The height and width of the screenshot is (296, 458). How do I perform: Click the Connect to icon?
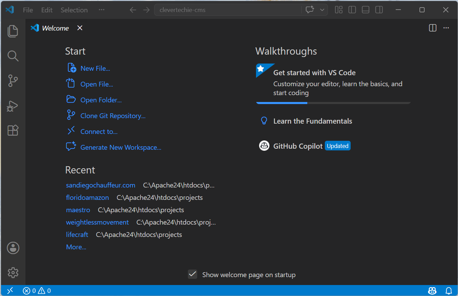click(x=71, y=130)
